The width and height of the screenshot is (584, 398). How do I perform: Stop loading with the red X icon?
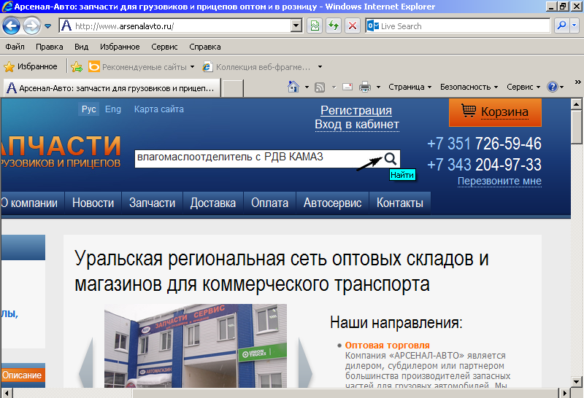[353, 26]
